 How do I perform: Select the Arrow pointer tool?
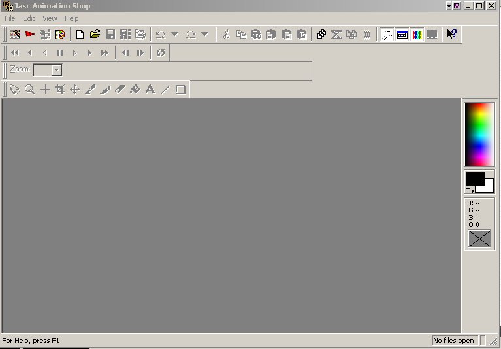pyautogui.click(x=15, y=90)
